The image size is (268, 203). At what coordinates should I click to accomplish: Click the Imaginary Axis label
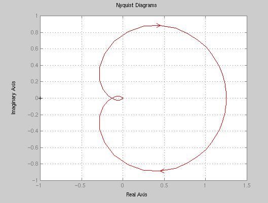13,98
